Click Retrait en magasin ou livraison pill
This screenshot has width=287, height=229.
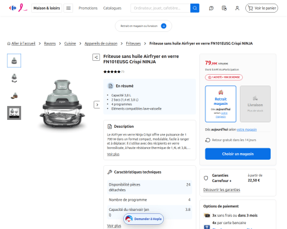pos(143,26)
